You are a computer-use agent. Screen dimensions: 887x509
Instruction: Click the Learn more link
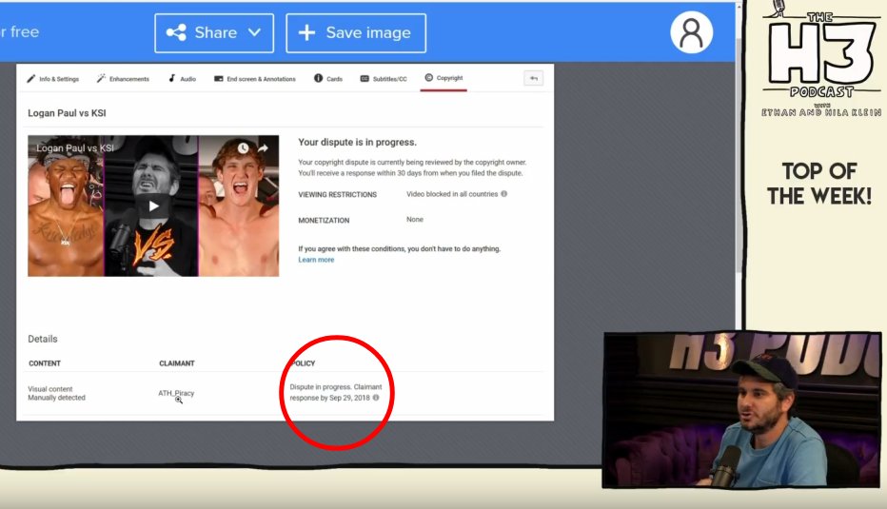pyautogui.click(x=316, y=260)
